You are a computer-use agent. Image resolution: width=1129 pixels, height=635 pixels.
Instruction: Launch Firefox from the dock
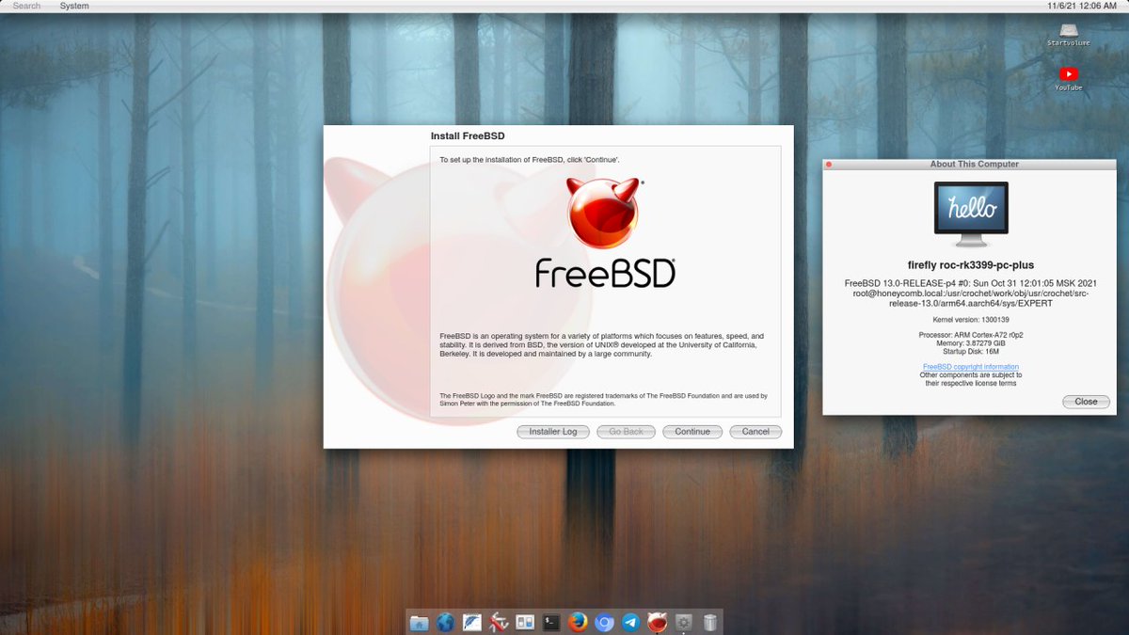[579, 623]
